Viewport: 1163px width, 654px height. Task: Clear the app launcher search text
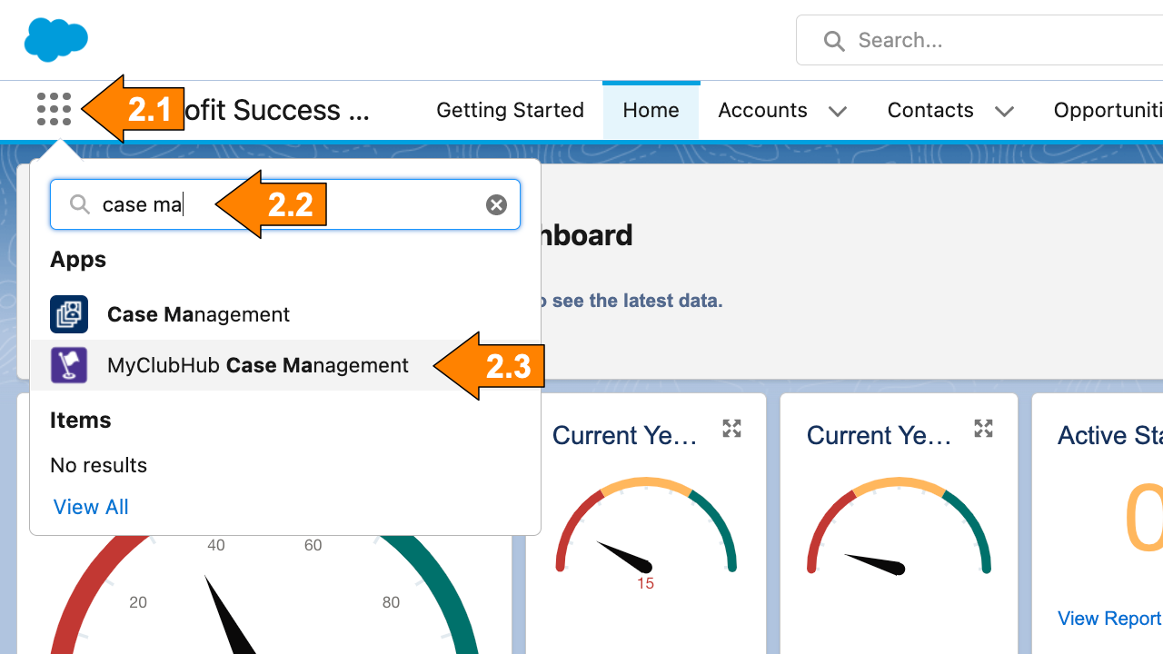click(496, 205)
